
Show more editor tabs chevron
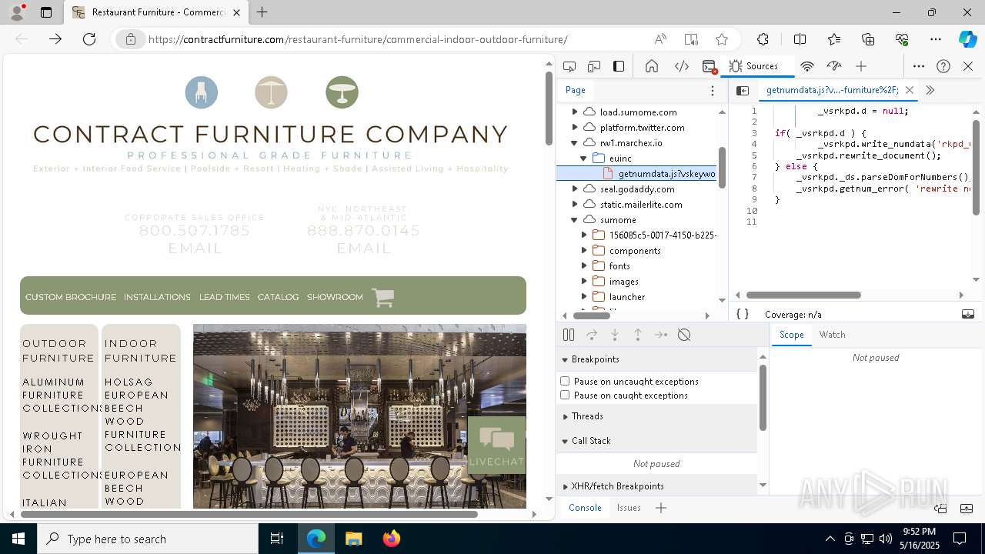click(x=930, y=90)
